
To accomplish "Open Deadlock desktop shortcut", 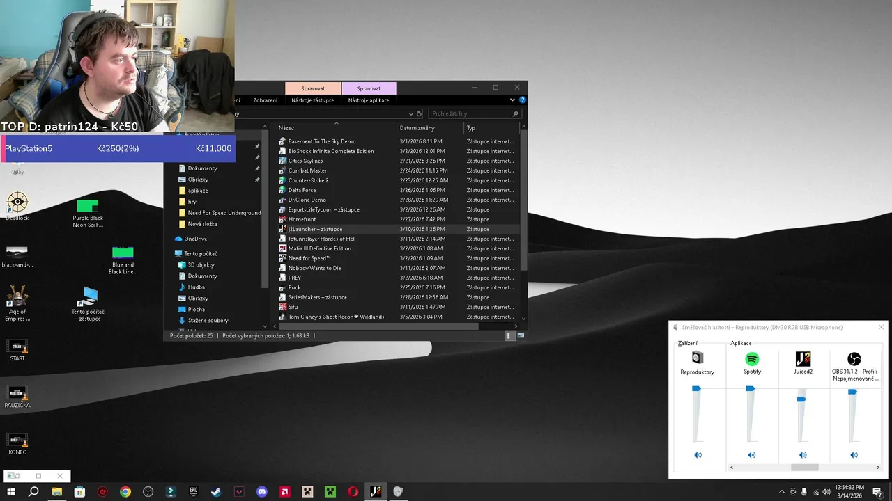I will (x=17, y=207).
